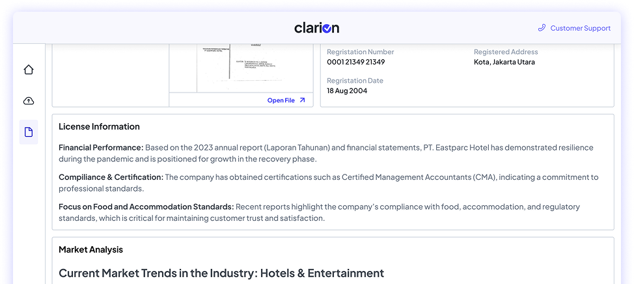Viewport: 634px width, 284px height.
Task: Click the Compliance & Certification label
Action: 111,177
